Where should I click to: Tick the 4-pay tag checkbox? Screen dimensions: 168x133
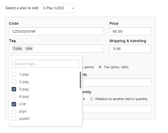click(14, 96)
